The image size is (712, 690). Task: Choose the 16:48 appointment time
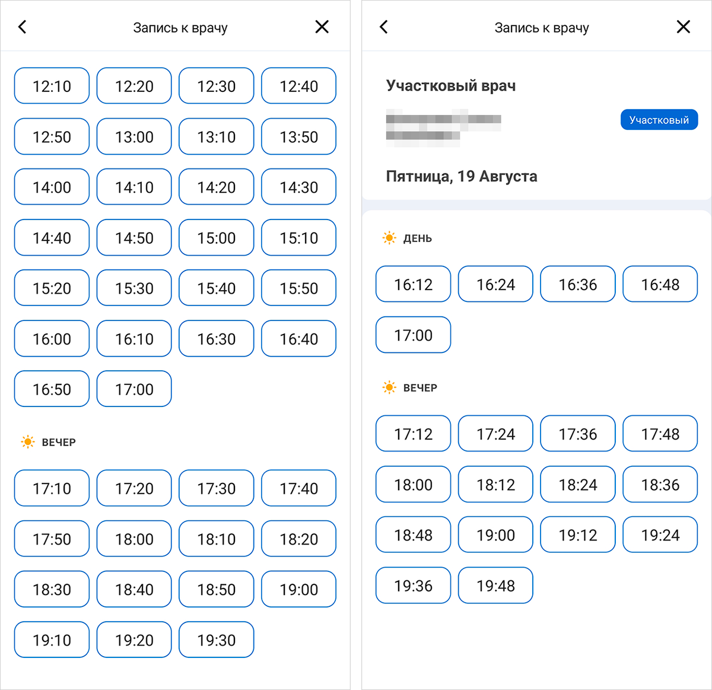pyautogui.click(x=660, y=284)
